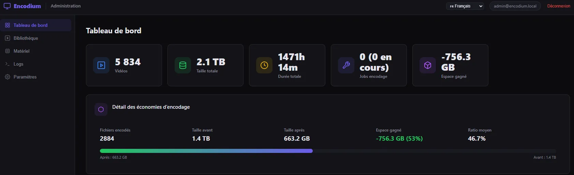Click the encoding savings progress bar
The image size is (574, 175).
(x=328, y=151)
